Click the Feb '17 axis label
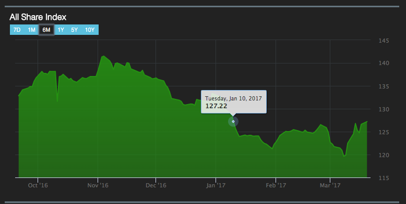 pos(276,185)
